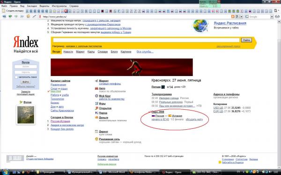The image size is (281, 175).
Task: Go back with the green Back arrow
Action: [10, 16]
